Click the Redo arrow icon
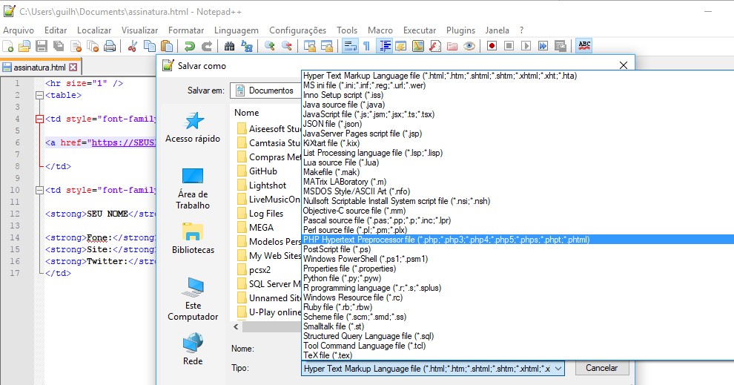Viewport: 734px width, 385px height. (206, 46)
